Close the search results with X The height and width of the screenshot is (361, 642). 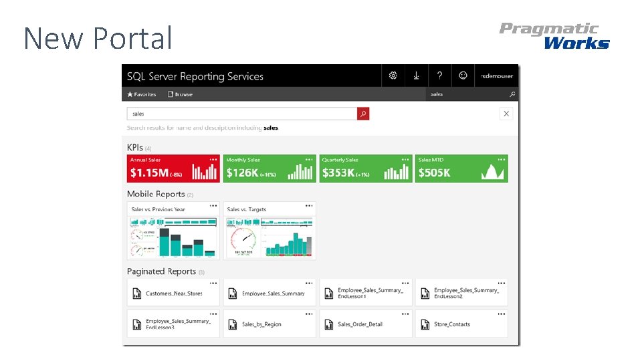[x=506, y=114]
